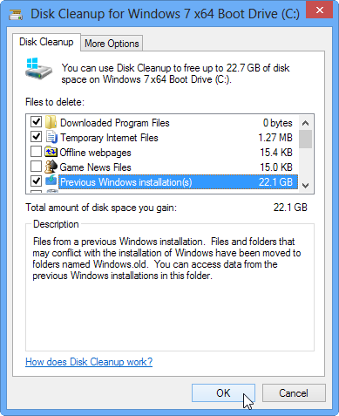
Task: Click the file list scrollbar thumb
Action: [305, 140]
